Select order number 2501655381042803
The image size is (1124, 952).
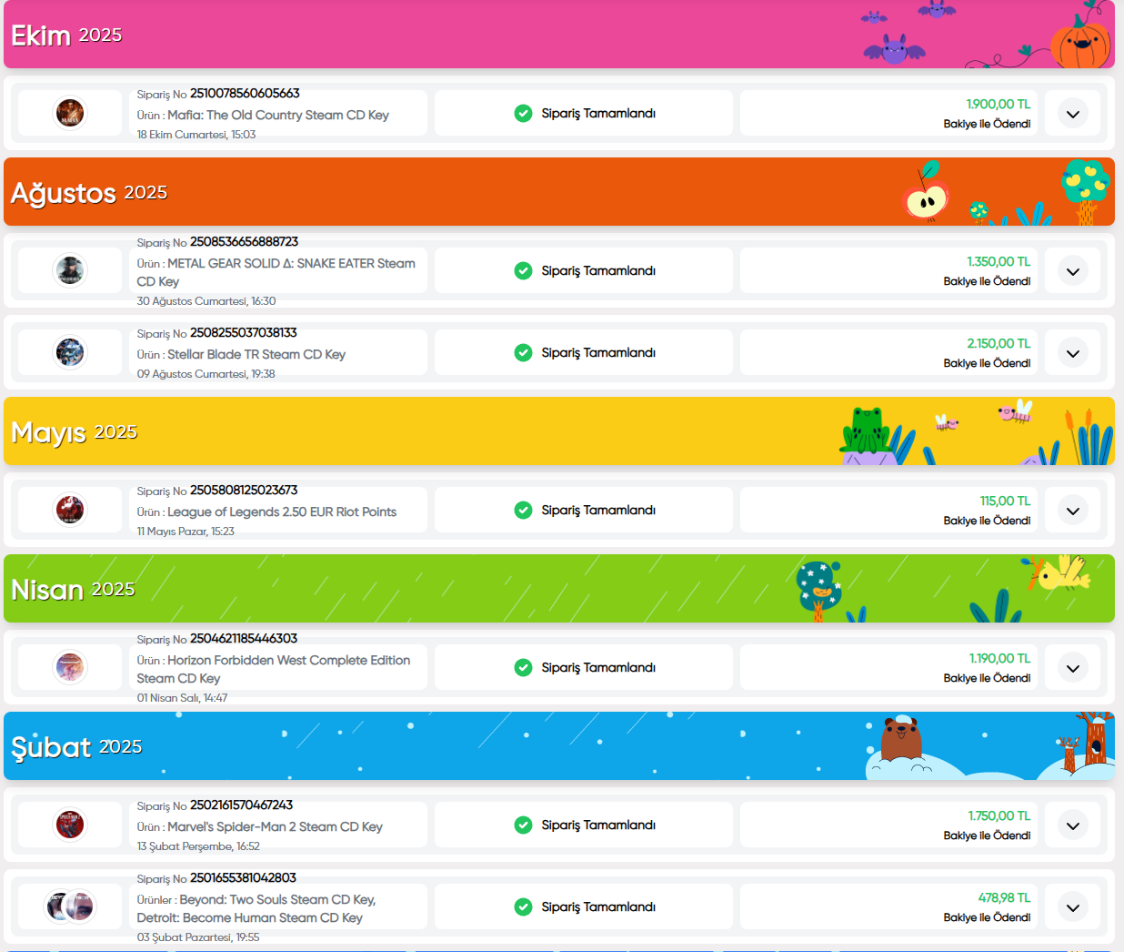point(243,878)
